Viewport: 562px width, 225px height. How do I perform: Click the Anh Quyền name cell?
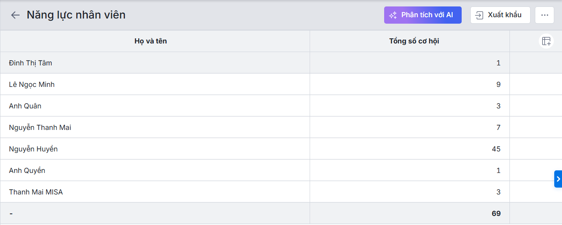[27, 170]
